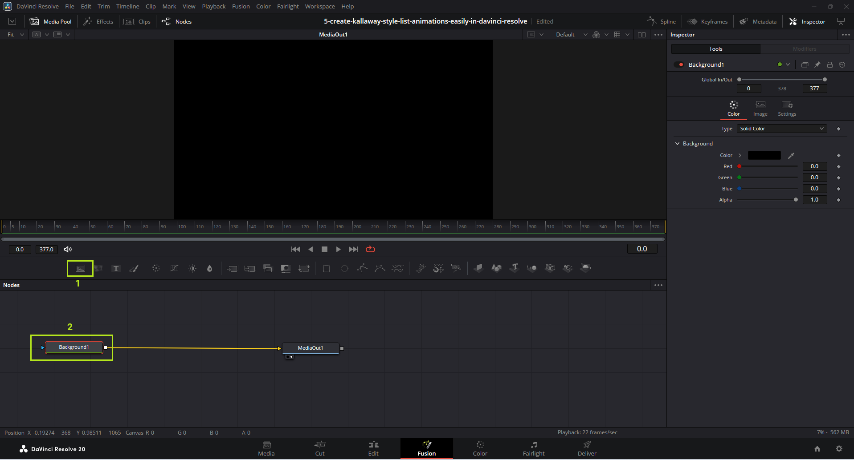Open the Fusion menu in menu bar
854x460 pixels.
pos(241,6)
